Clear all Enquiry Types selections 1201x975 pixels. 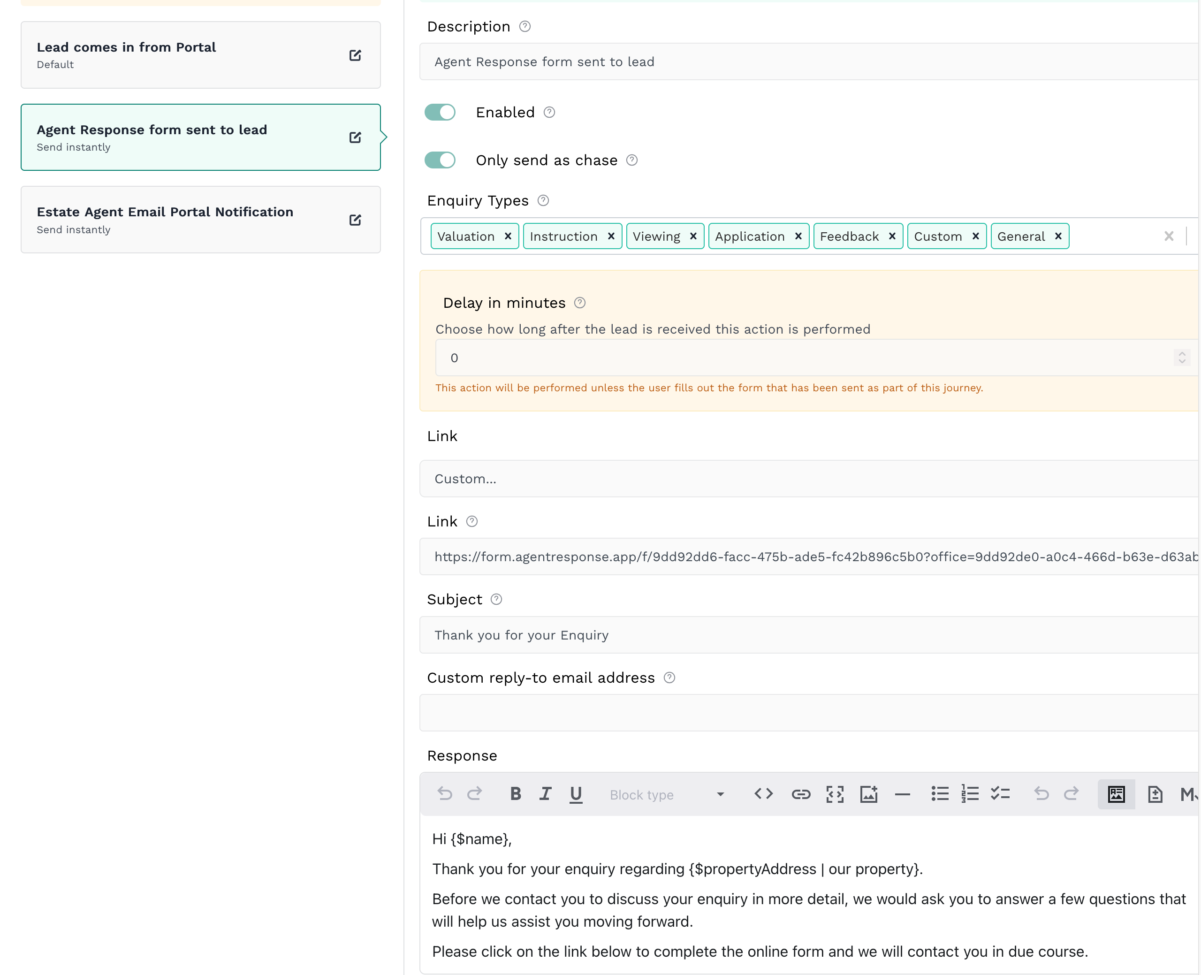tap(1169, 236)
